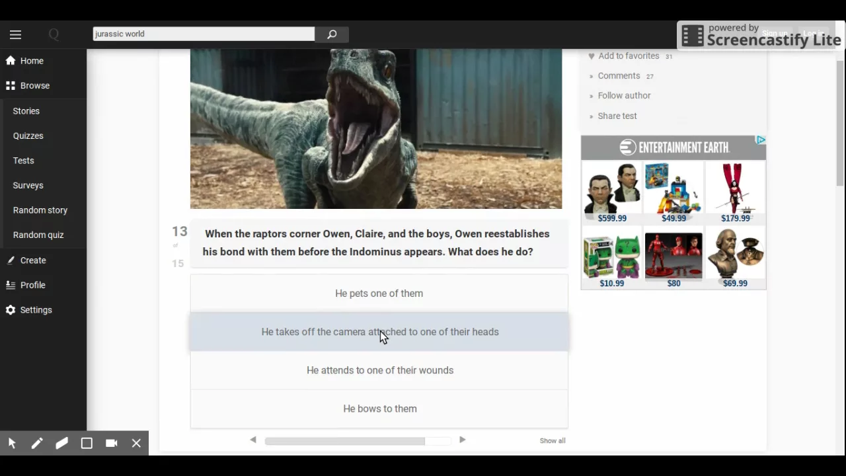Click Share test link
The width and height of the screenshot is (846, 476).
click(x=617, y=116)
